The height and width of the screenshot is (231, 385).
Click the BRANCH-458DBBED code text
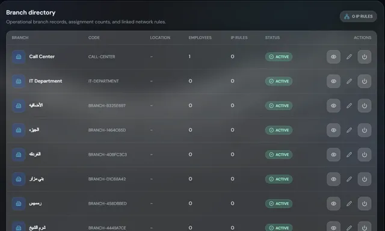(107, 203)
